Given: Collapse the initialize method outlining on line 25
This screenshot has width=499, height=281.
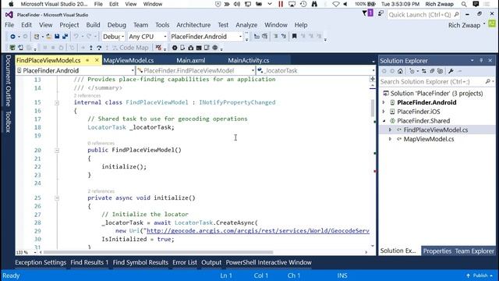Looking at the screenshot, I should coord(57,197).
